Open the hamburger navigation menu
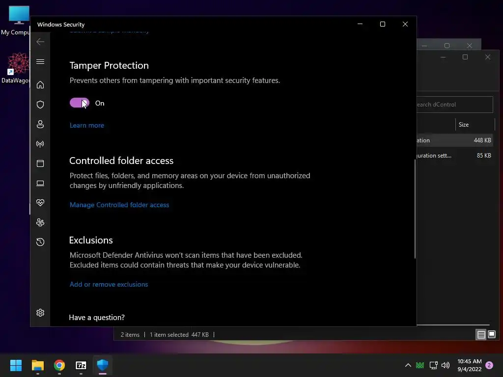The image size is (503, 377). click(x=40, y=61)
